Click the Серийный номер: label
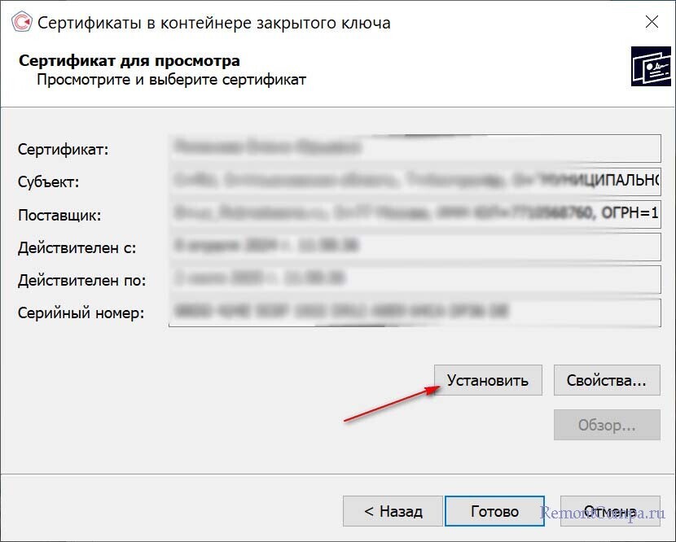This screenshot has height=542, width=676. coord(81,313)
